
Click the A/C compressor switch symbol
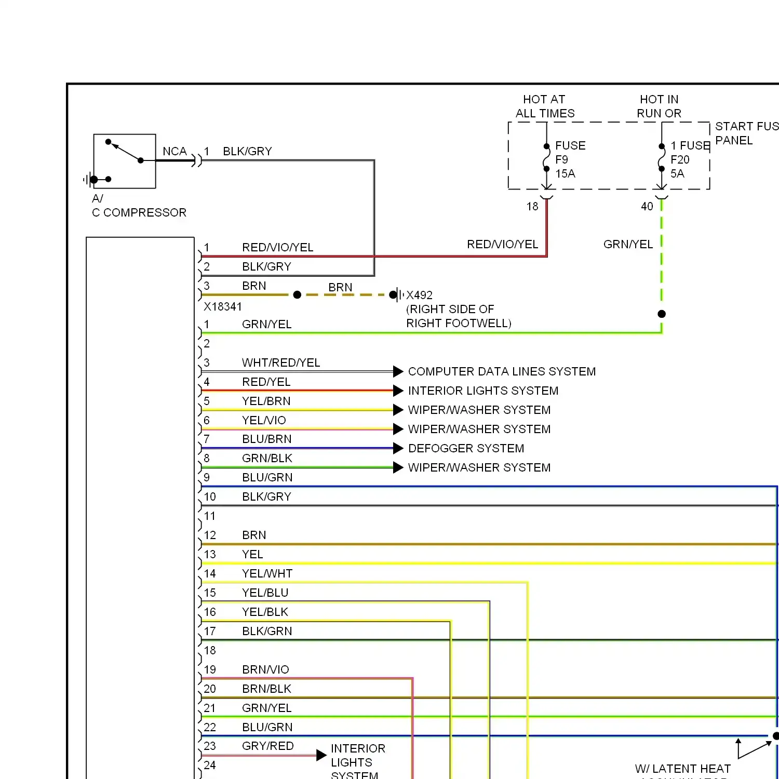click(125, 161)
